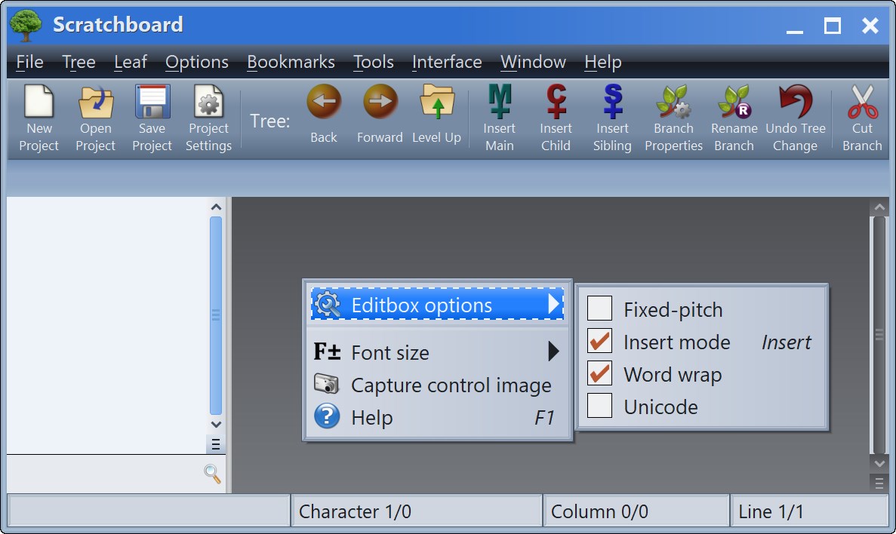Cut Branch using scissors icon
The height and width of the screenshot is (534, 896).
coord(862,118)
